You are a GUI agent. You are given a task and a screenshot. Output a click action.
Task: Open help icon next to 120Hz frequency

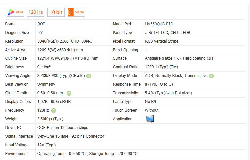pos(54,111)
